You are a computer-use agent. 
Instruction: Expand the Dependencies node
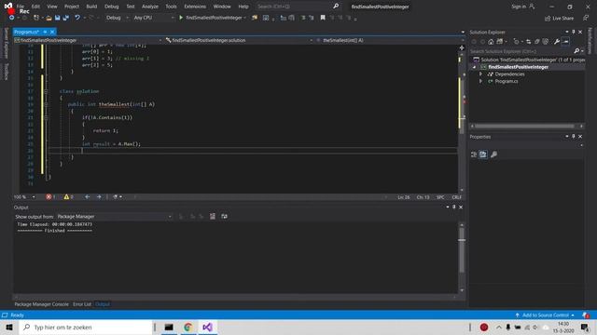pyautogui.click(x=480, y=74)
